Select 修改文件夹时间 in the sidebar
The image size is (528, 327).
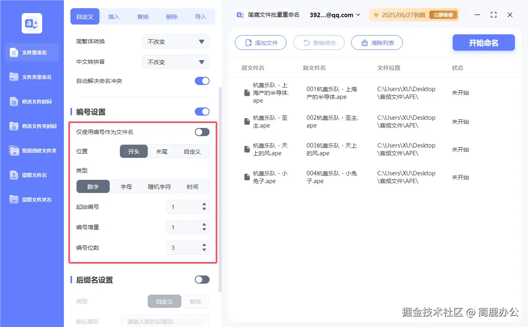coord(32,126)
